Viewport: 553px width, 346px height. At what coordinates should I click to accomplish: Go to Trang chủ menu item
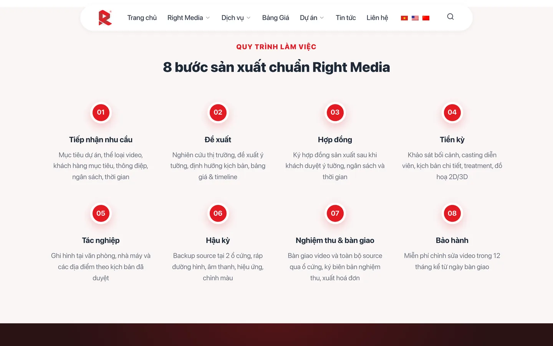point(142,18)
